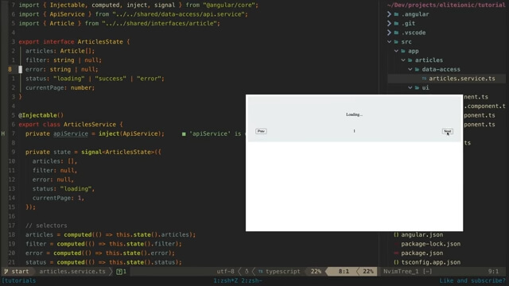Image resolution: width=509 pixels, height=286 pixels.
Task: Click the '// selectors' comment line
Action: (46, 226)
